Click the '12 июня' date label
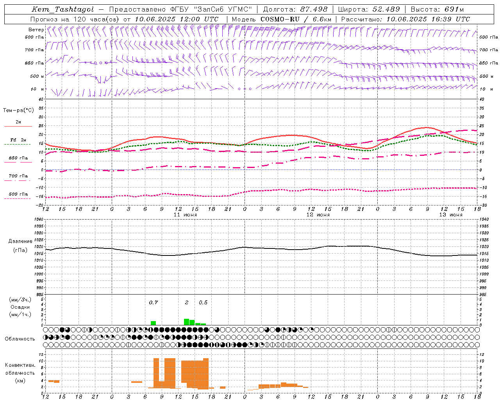Image resolution: width=500 pixels, height=400 pixels. coord(318,215)
